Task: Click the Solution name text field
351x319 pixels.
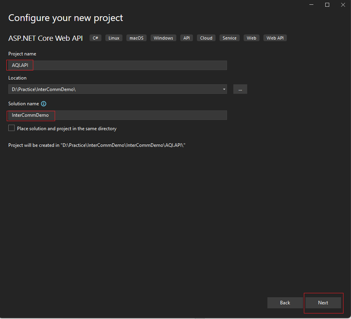Action: pos(117,115)
